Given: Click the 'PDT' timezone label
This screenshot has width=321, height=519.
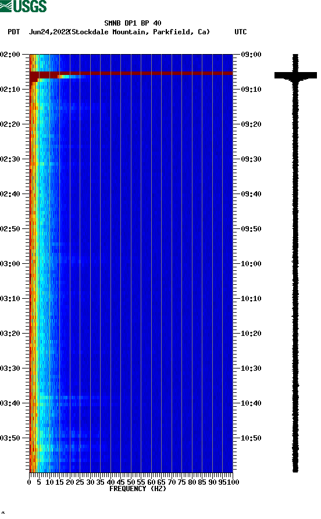Looking at the screenshot, I should click(13, 32).
